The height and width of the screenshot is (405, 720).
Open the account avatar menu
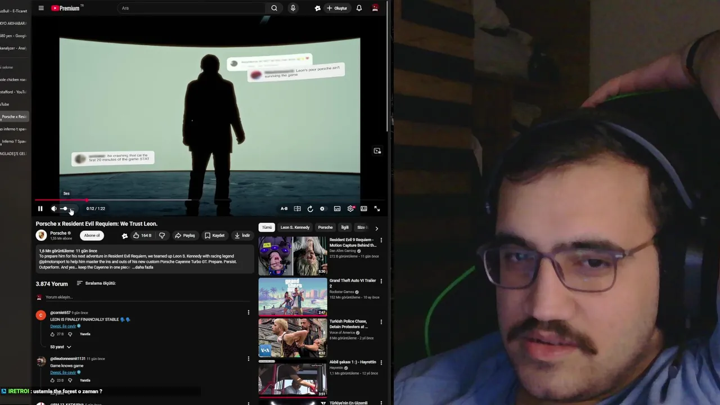(375, 8)
